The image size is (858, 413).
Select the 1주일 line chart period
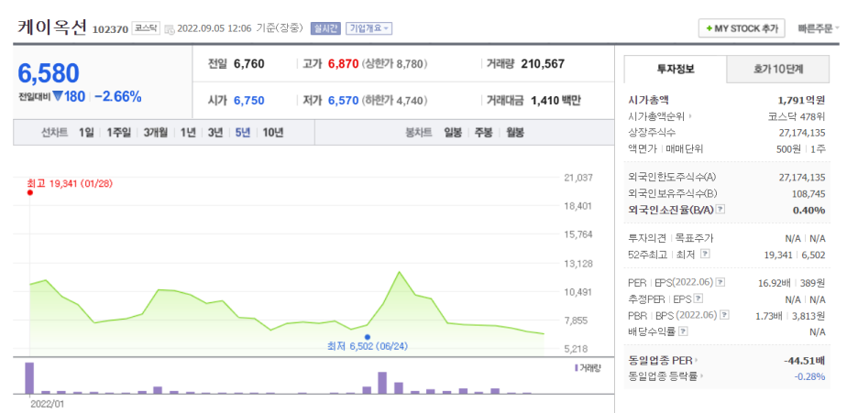click(119, 132)
